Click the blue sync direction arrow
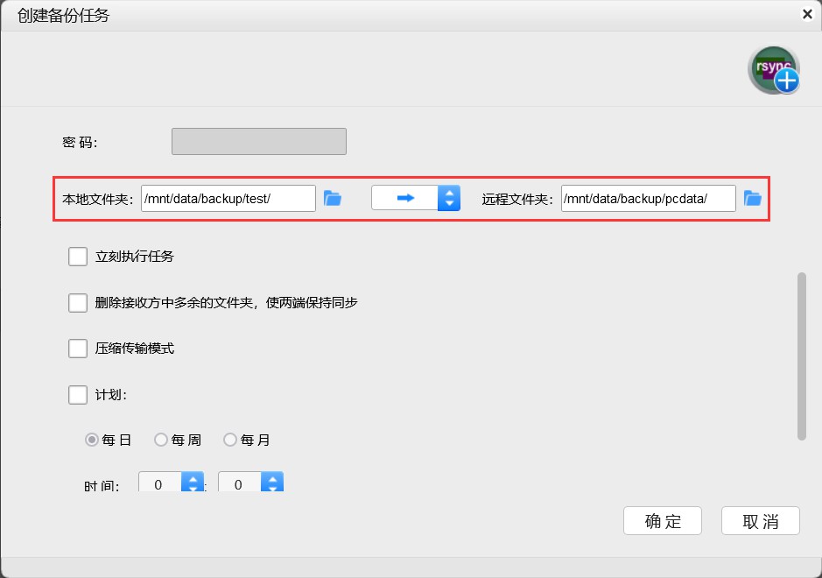 point(404,198)
